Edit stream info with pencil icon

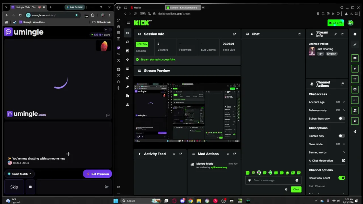(335, 34)
